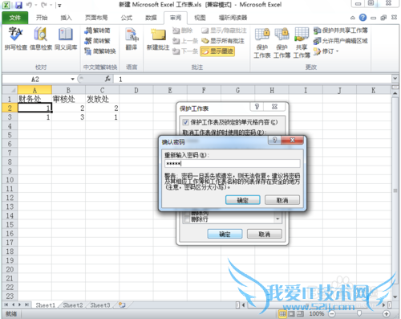The width and height of the screenshot is (401, 319).
Task: Open the Research (信息检索) tool
Action: click(41, 39)
